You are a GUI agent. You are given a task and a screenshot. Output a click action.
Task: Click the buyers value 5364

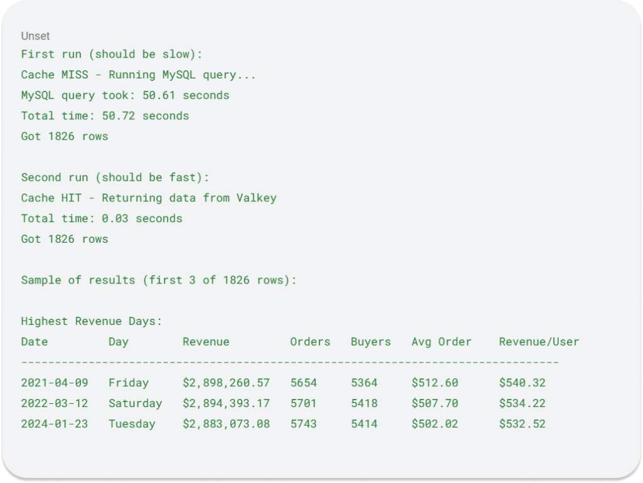pos(364,383)
